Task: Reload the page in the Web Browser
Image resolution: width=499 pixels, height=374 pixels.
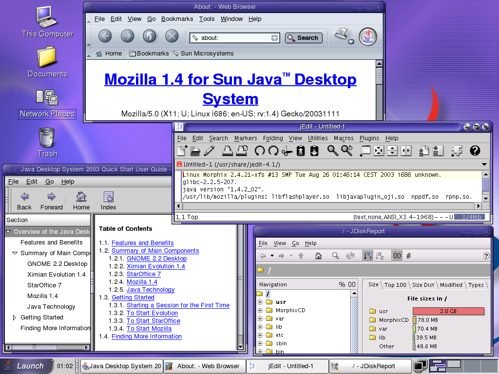Action: click(x=149, y=36)
